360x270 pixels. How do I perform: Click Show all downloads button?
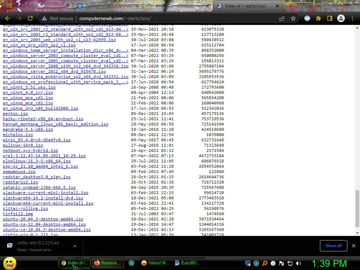(x=333, y=246)
